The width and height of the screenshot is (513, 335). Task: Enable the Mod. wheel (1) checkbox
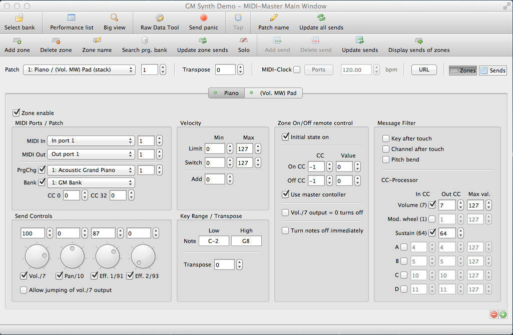click(432, 219)
